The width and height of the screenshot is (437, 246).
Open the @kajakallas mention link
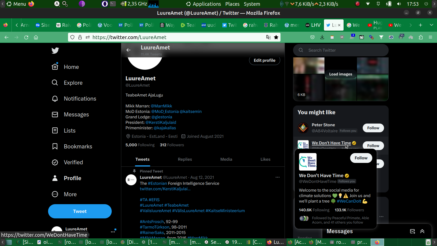[x=165, y=128]
